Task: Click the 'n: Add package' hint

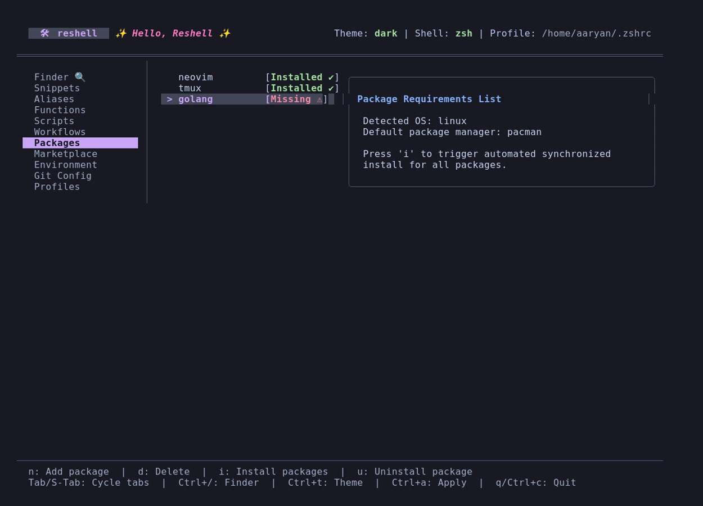Action: point(69,472)
